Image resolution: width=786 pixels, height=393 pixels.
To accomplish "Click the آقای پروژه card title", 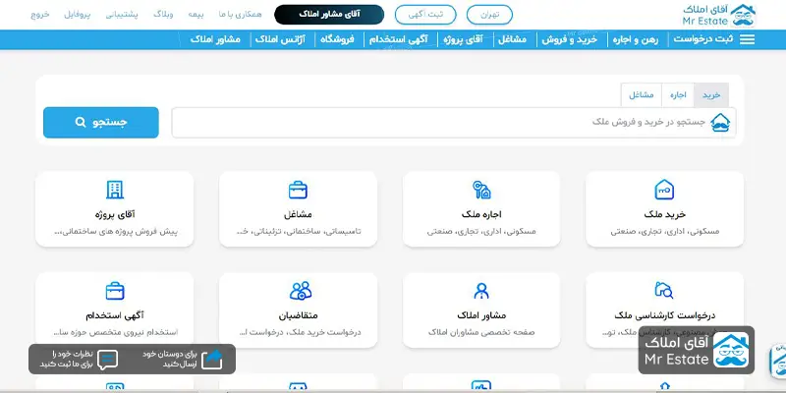I will click(115, 214).
